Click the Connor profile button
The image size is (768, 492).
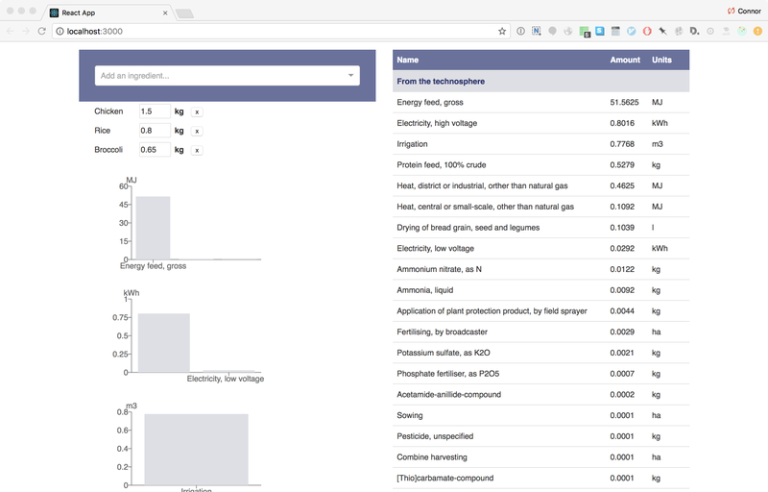click(742, 11)
